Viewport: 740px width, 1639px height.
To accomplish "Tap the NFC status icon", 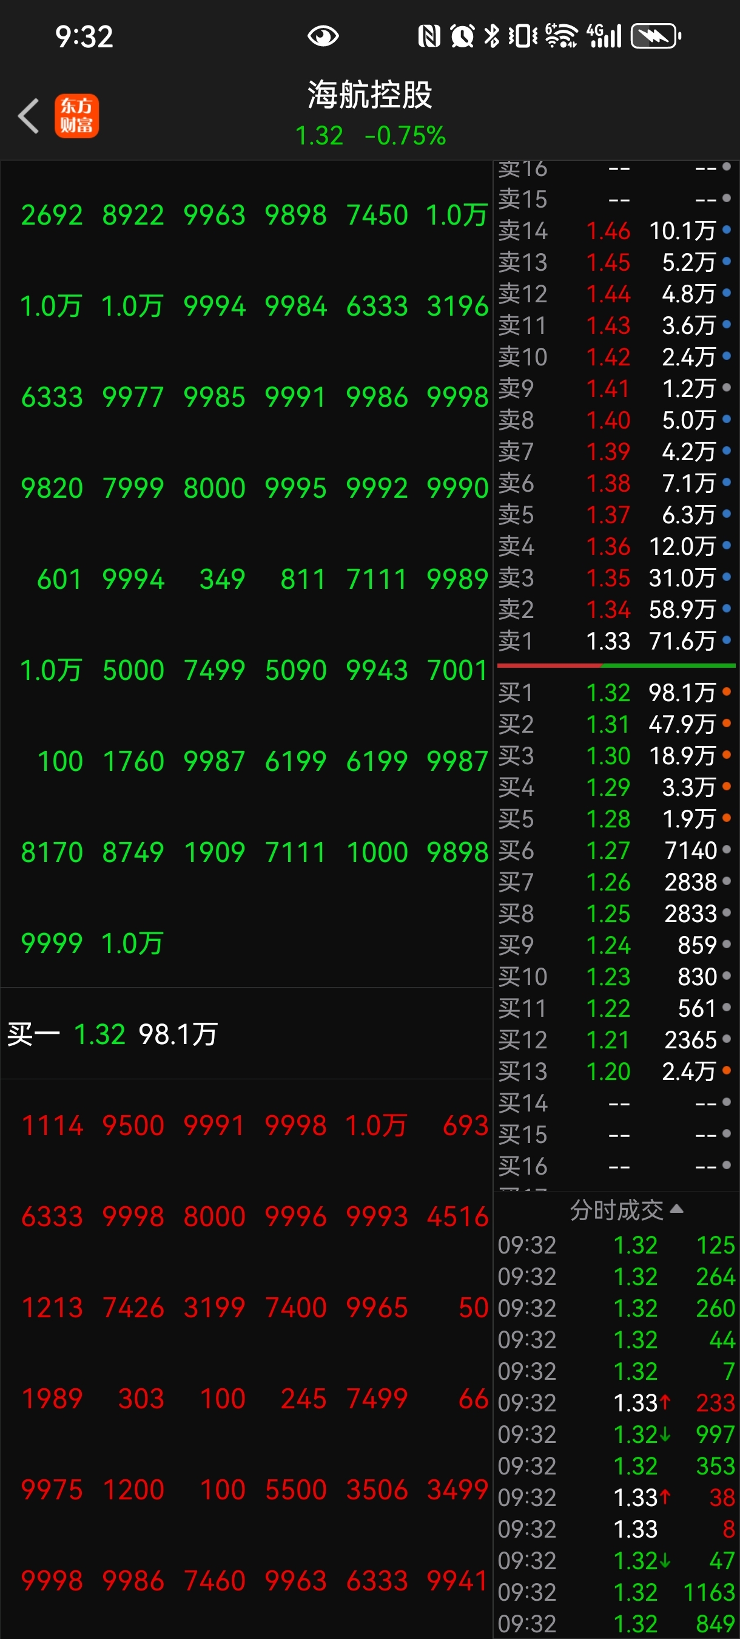I will coord(429,36).
